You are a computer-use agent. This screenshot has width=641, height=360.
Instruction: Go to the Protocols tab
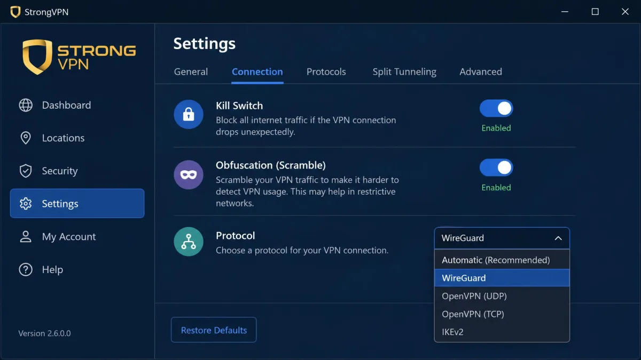(326, 71)
